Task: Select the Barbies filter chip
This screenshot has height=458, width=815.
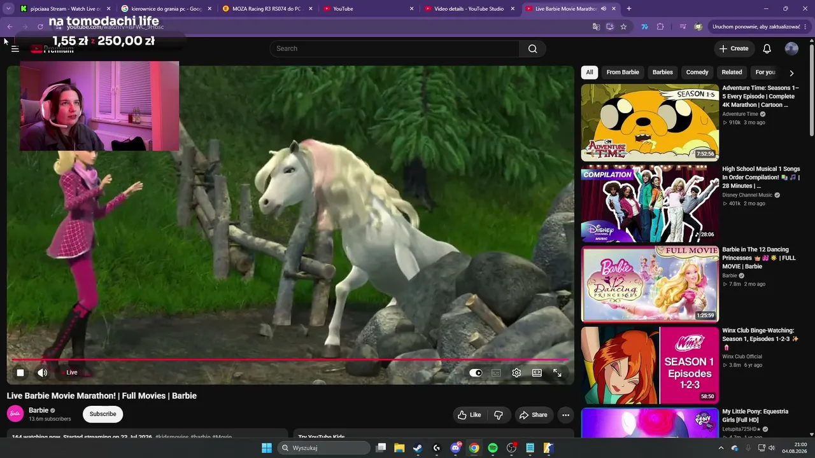Action: coord(663,73)
